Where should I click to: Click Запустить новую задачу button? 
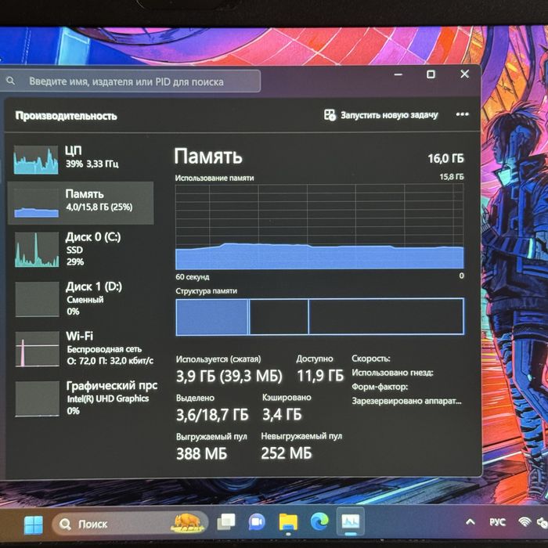tap(381, 115)
